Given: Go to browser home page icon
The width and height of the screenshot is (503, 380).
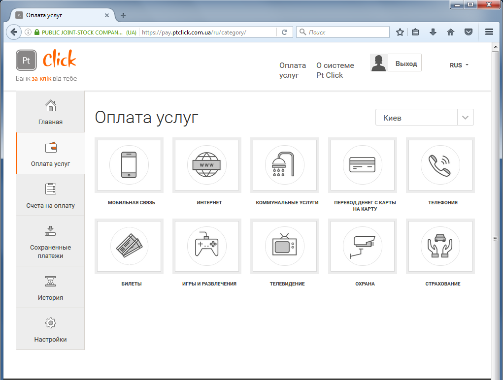Looking at the screenshot, I should (451, 32).
